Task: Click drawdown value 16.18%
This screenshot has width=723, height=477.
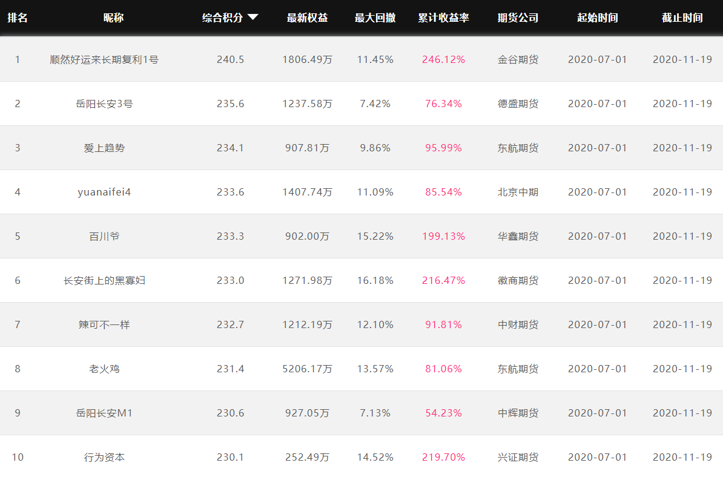Action: 375,280
